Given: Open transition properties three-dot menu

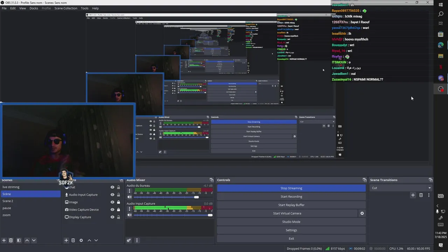Looking at the screenshot, I should pos(429,195).
